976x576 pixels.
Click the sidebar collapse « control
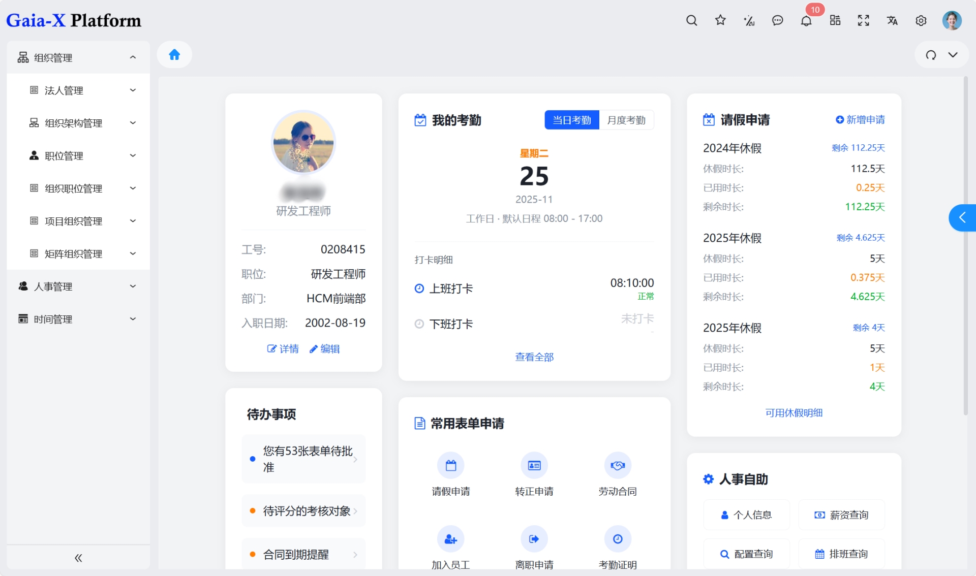tap(78, 557)
